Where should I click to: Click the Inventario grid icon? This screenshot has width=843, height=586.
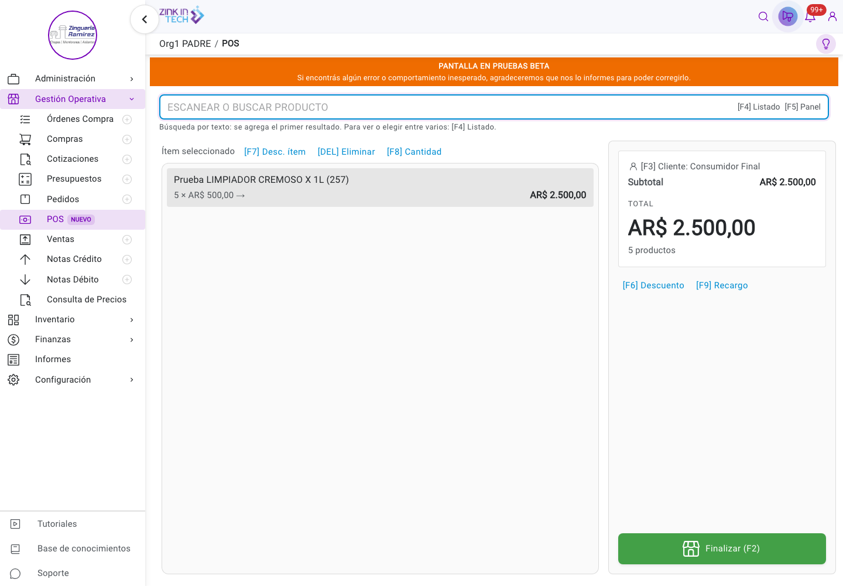pyautogui.click(x=13, y=319)
